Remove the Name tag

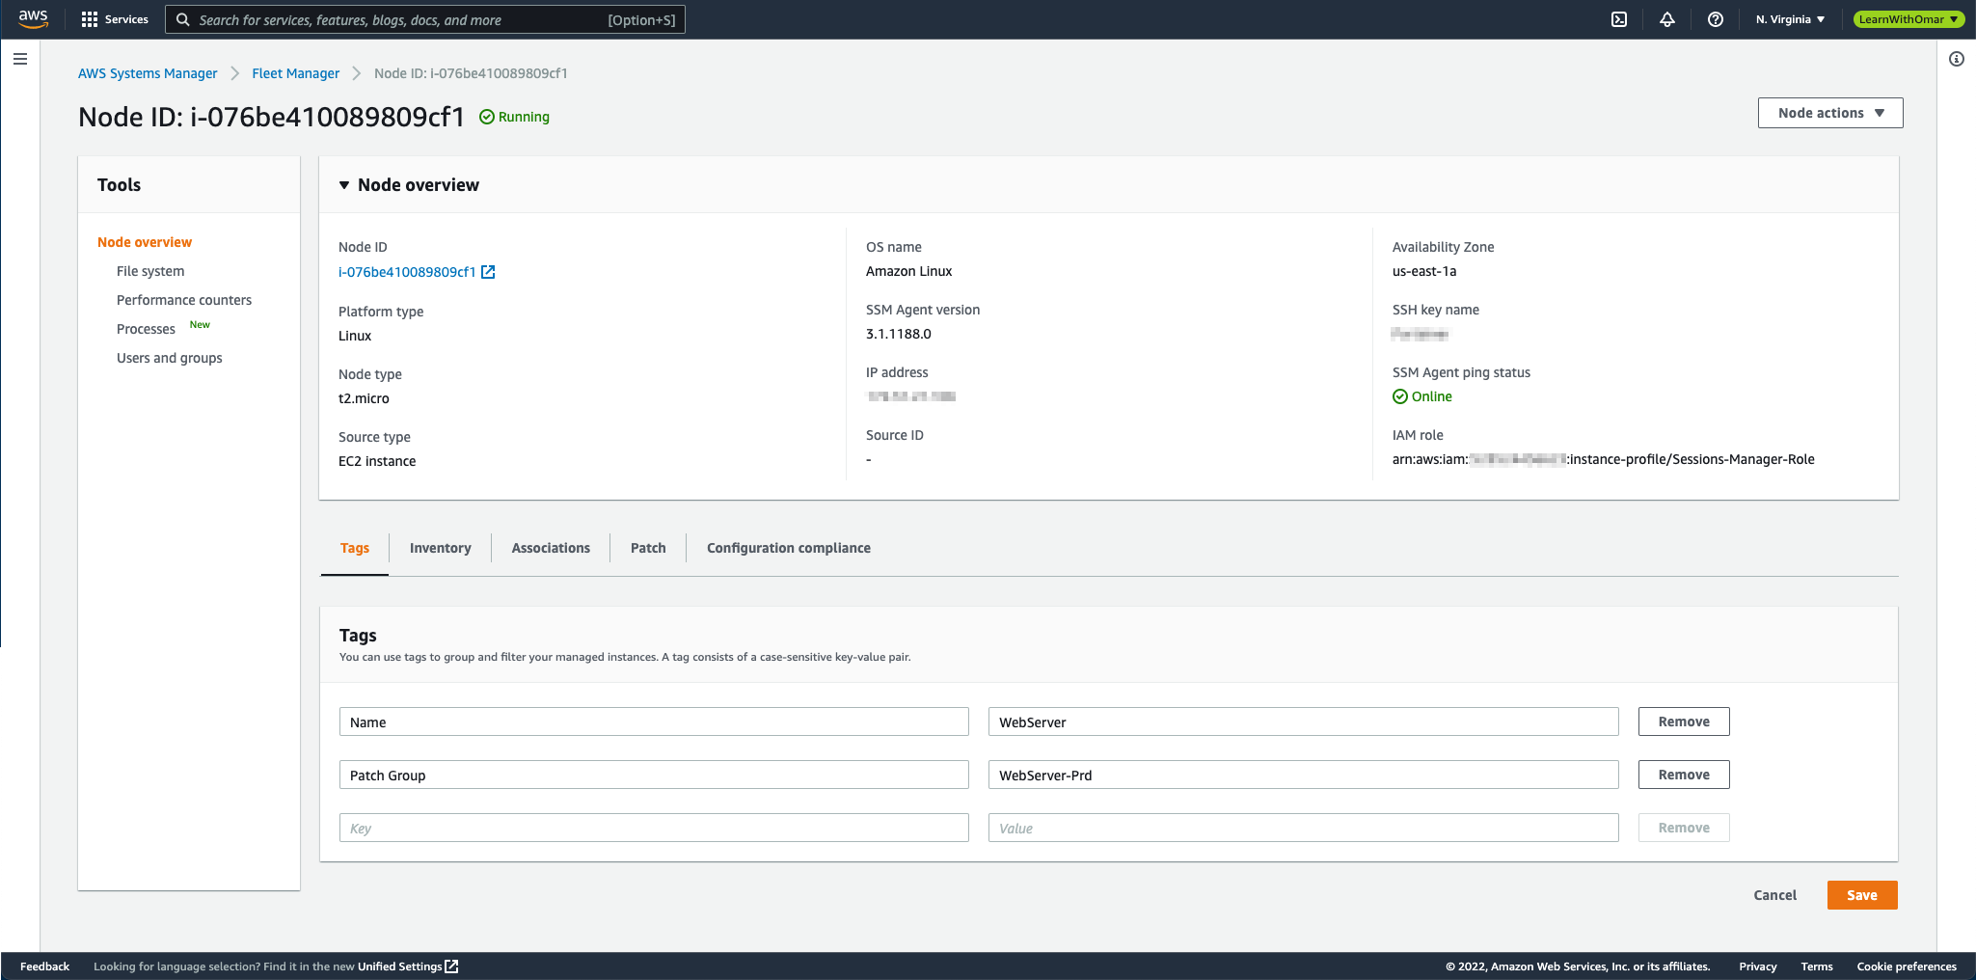point(1684,721)
